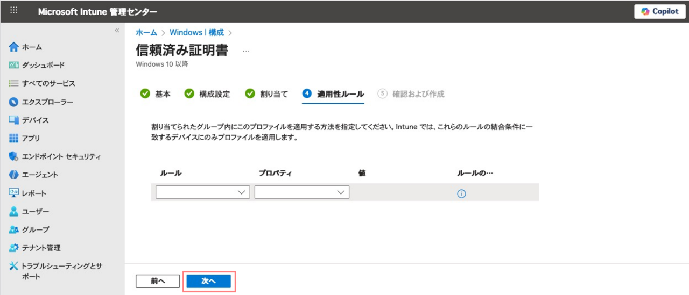Open the app launcher waffle icon

point(14,11)
